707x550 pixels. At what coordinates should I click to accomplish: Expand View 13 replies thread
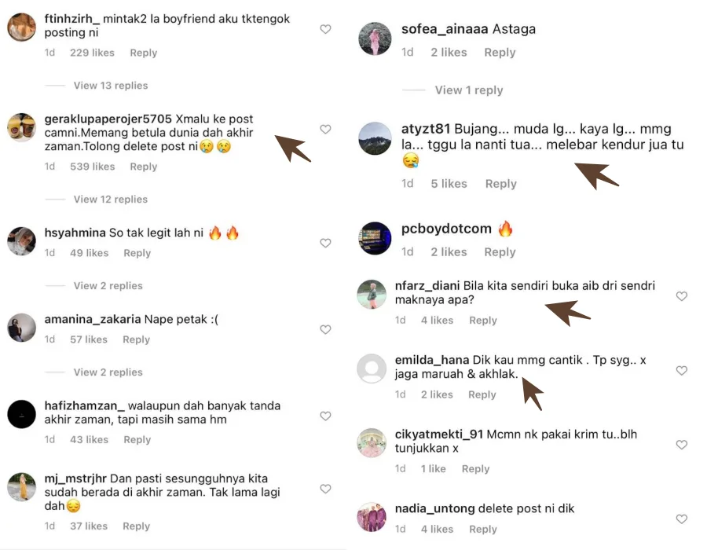coord(111,86)
